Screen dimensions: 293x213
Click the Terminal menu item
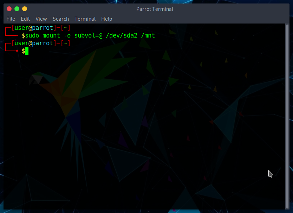[x=85, y=19]
